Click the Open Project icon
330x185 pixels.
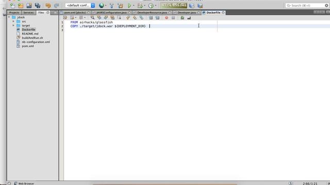pos(29,6)
